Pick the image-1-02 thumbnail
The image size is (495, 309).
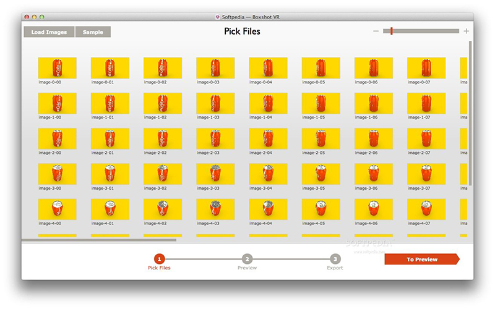click(163, 103)
